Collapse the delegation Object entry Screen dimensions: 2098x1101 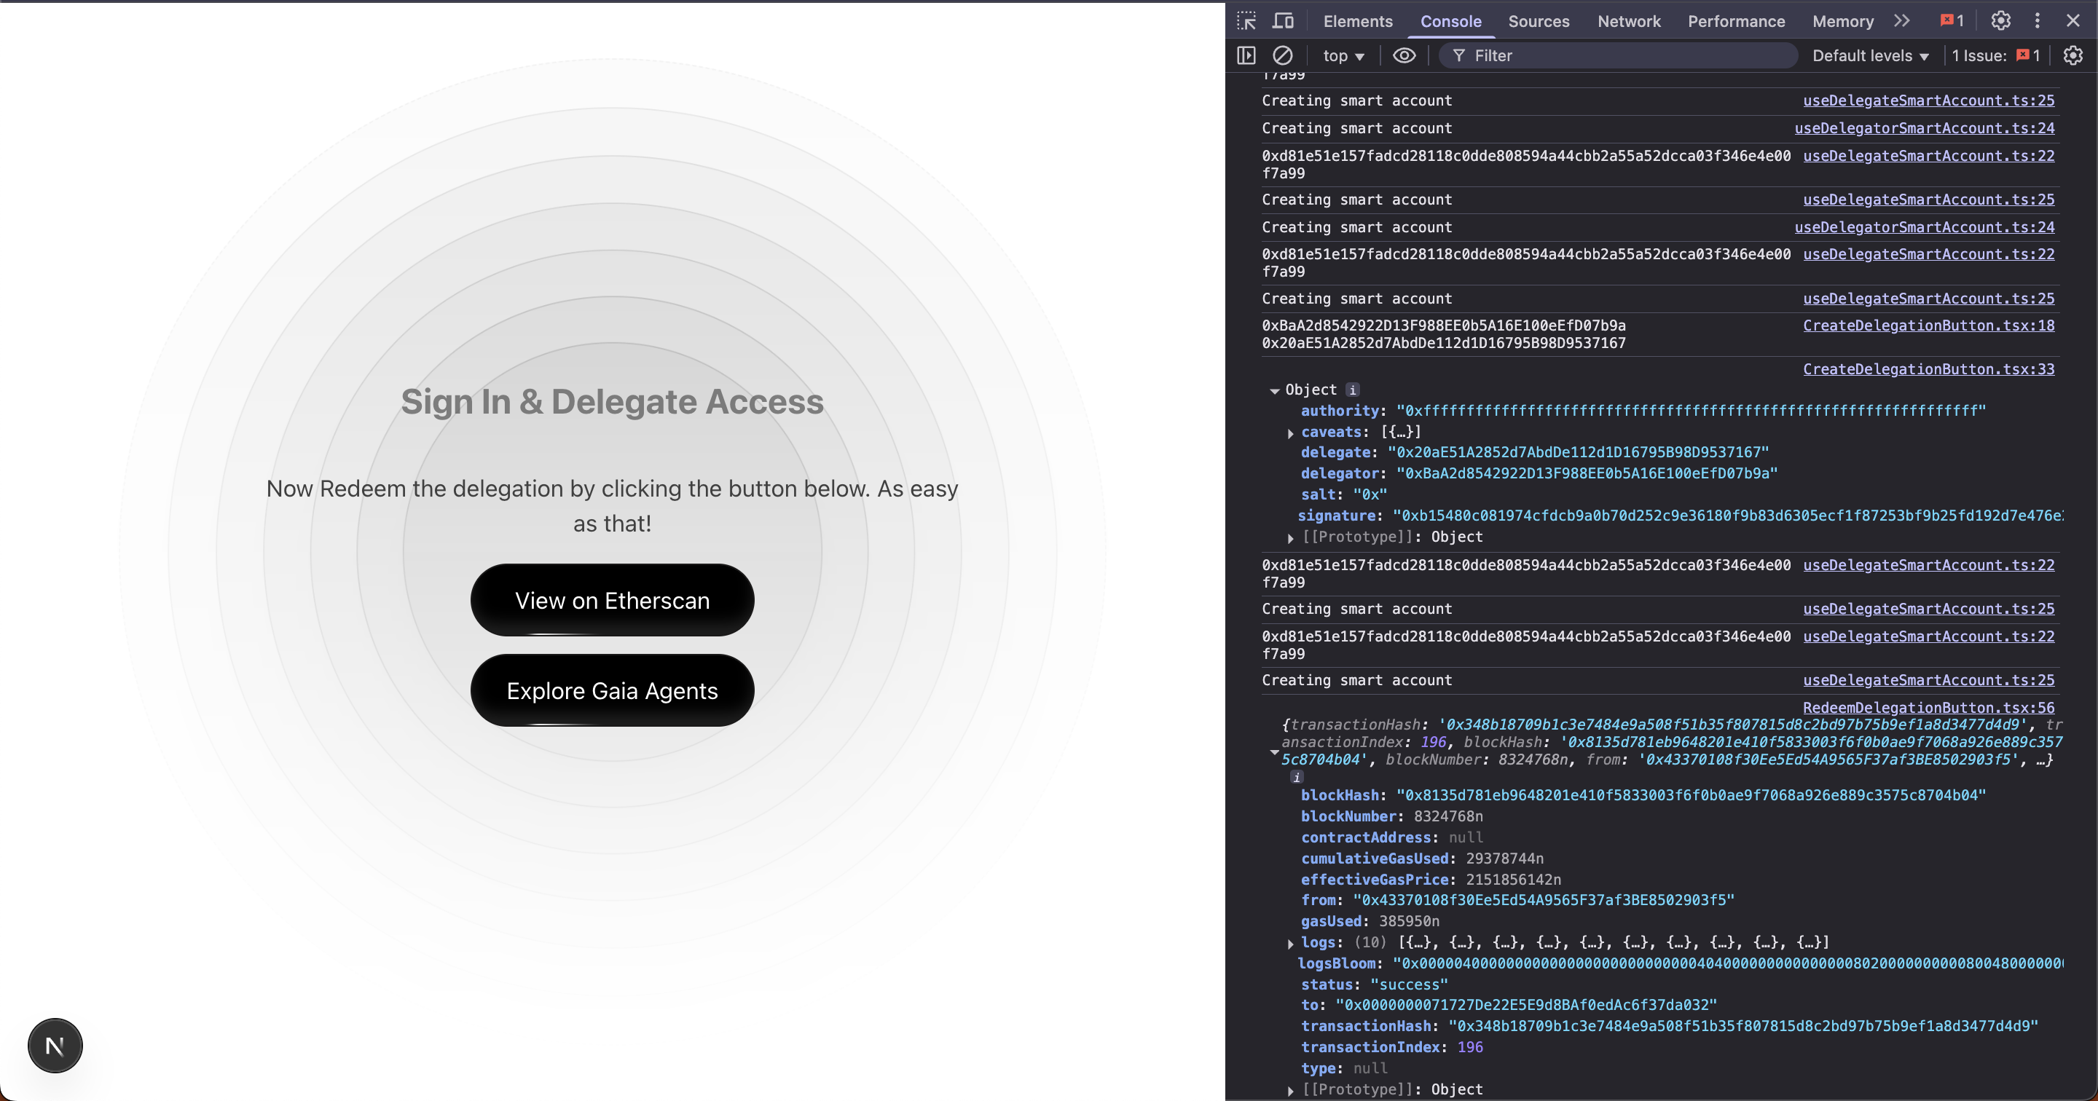[1275, 391]
